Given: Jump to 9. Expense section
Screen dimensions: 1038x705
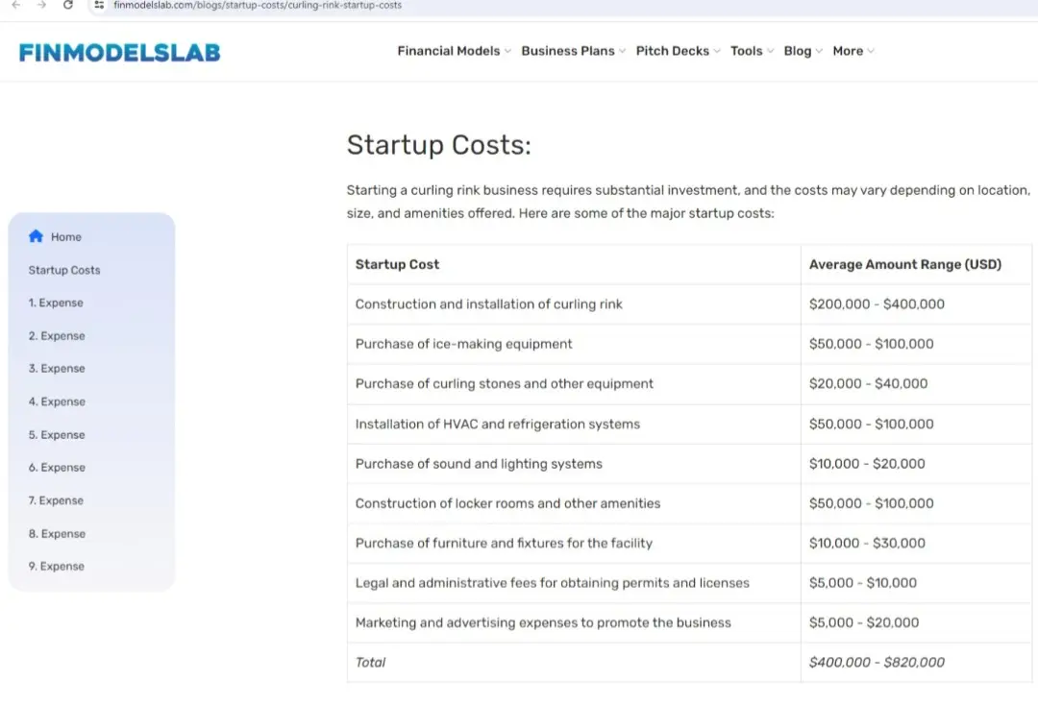Looking at the screenshot, I should [x=57, y=566].
